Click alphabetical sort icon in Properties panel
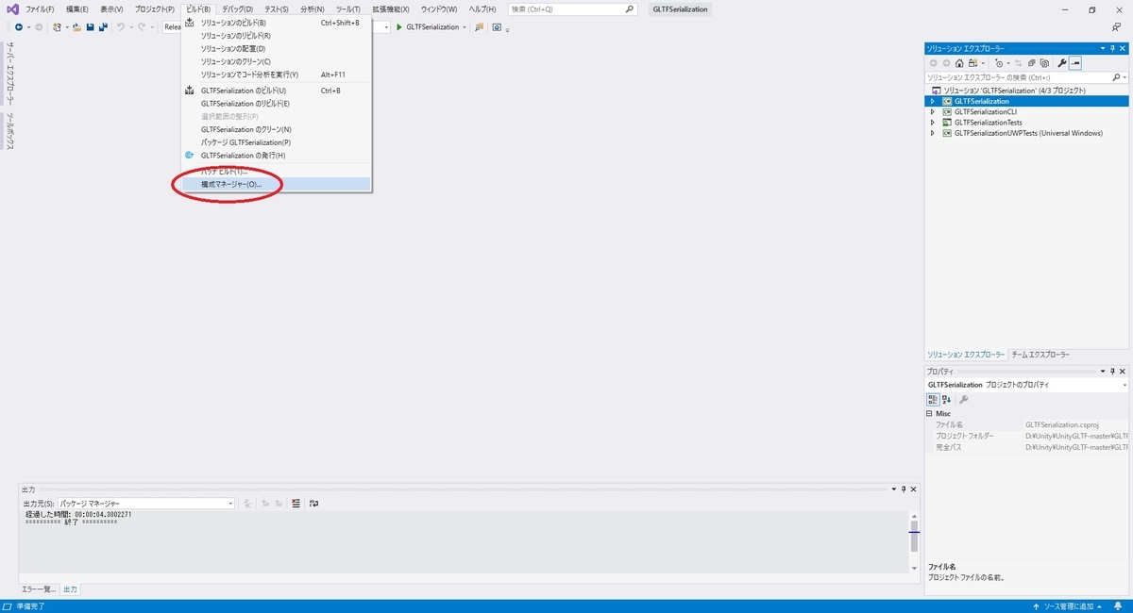1133x613 pixels. (946, 400)
